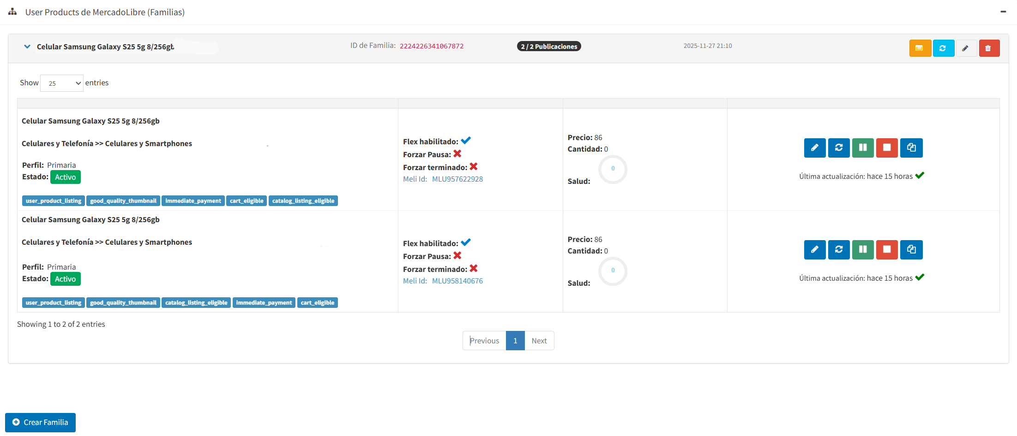Click the yellow card icon in family header
This screenshot has height=436, width=1017.
tap(920, 48)
